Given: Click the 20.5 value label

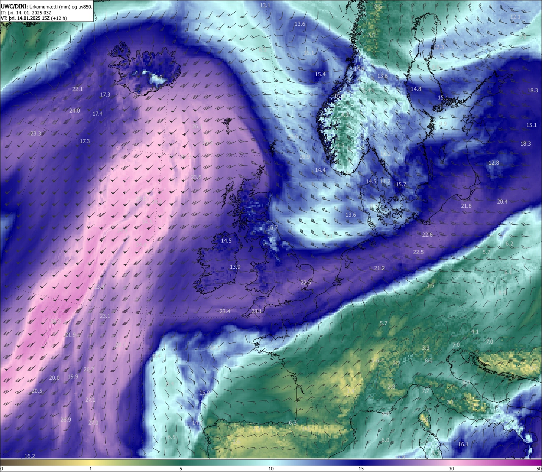Looking at the screenshot, I should 37,391.
